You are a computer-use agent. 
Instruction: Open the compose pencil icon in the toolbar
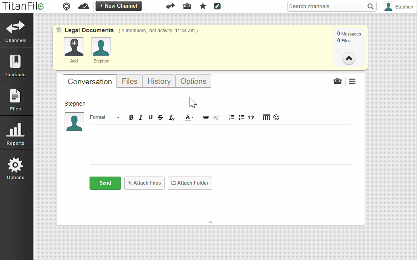pos(217,6)
